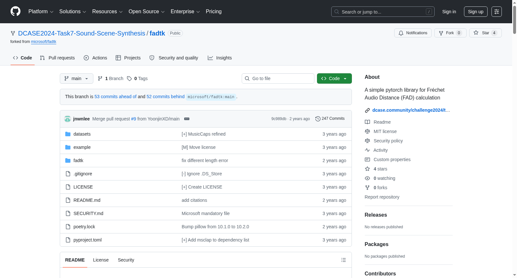The width and height of the screenshot is (517, 278).
Task: Click the example folder icon
Action: coord(68,147)
